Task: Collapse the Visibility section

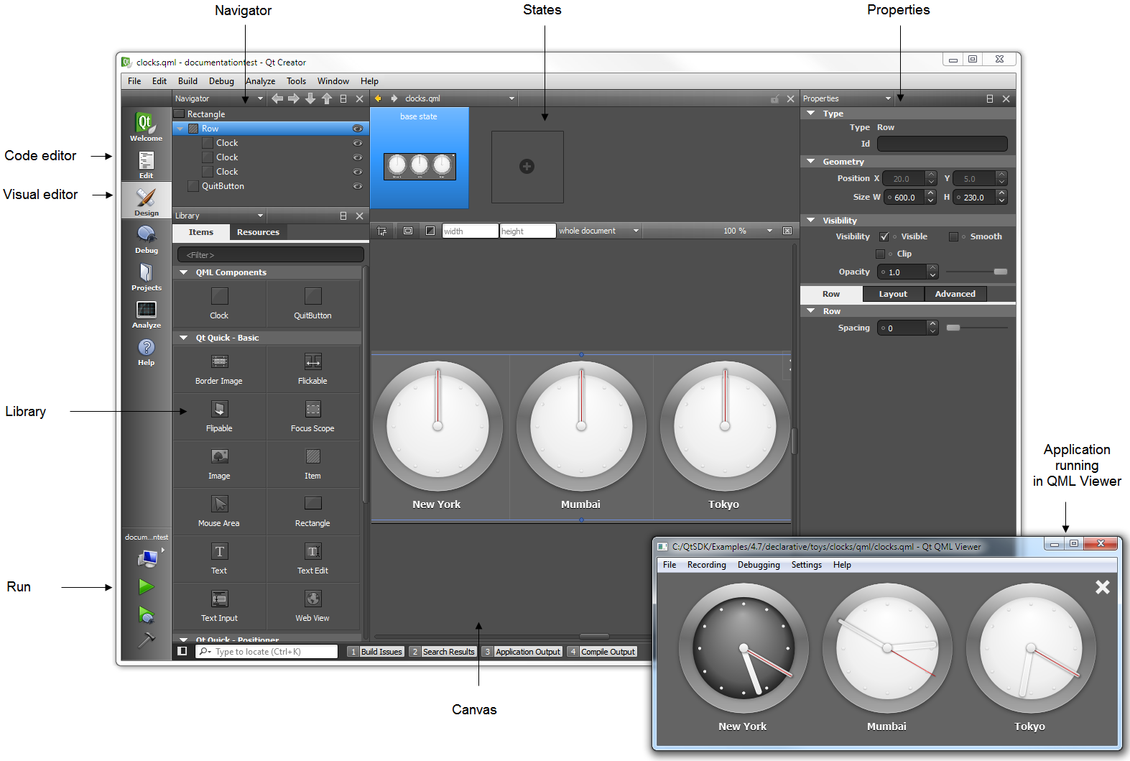Action: pos(811,221)
